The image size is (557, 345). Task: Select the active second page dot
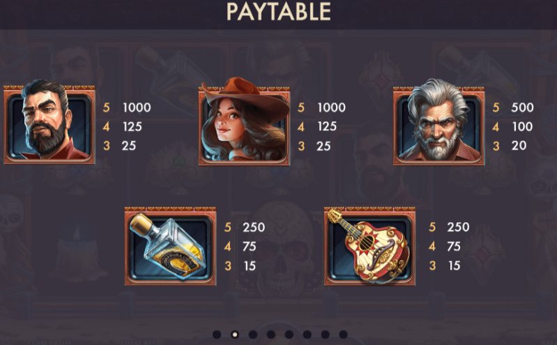pos(234,335)
